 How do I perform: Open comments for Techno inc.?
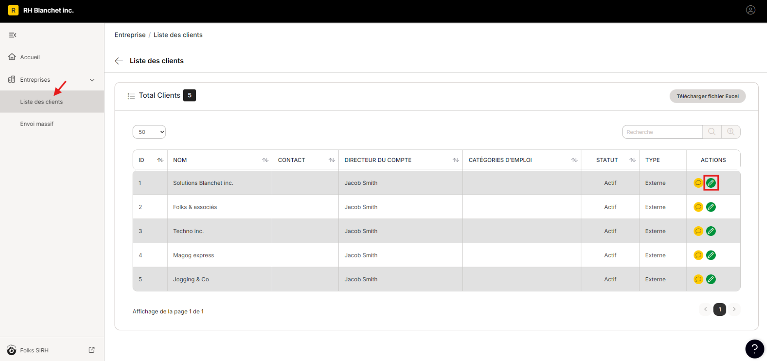coord(698,231)
